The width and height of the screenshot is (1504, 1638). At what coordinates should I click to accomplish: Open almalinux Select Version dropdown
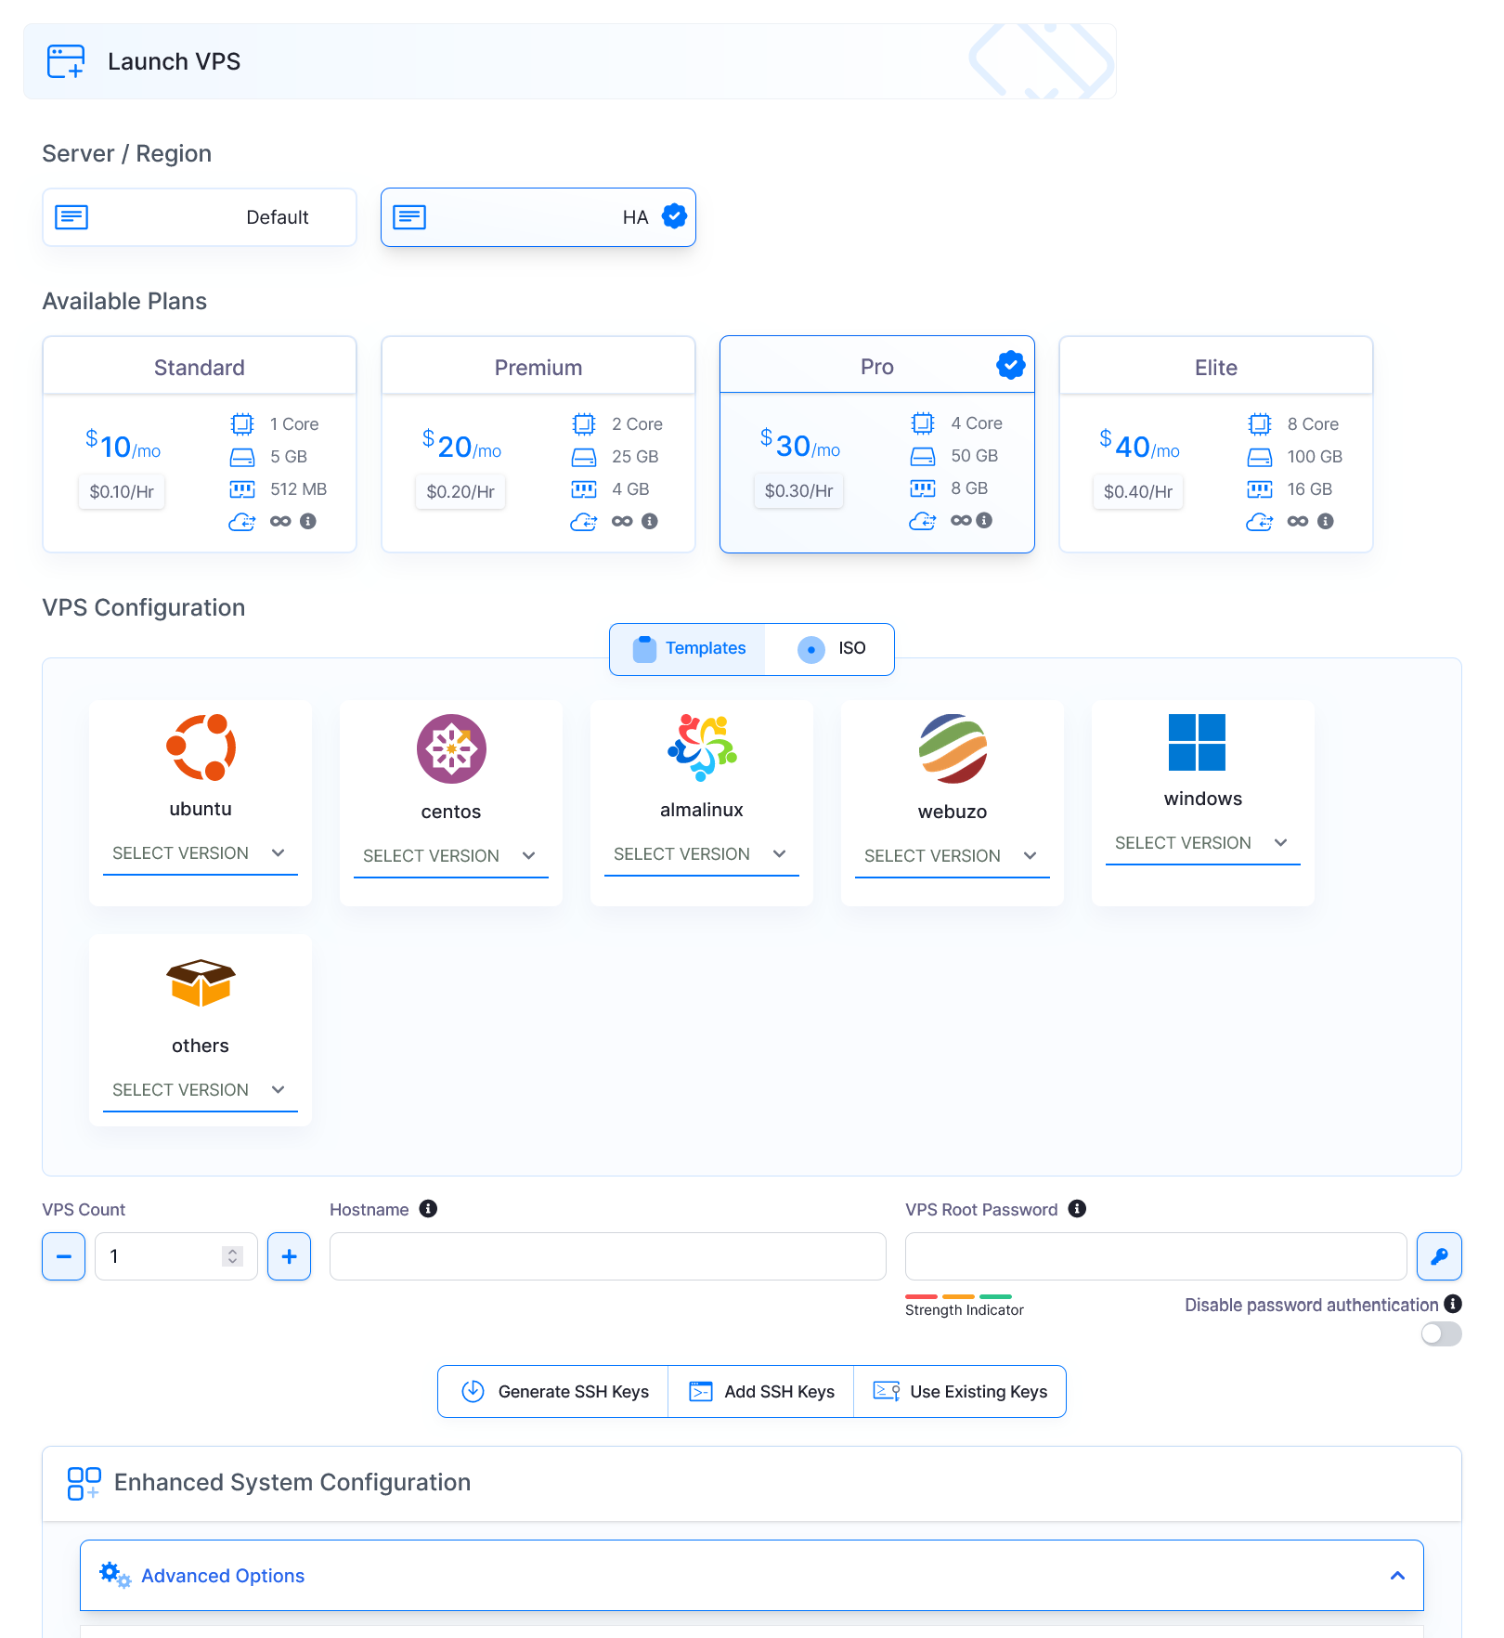tap(702, 854)
